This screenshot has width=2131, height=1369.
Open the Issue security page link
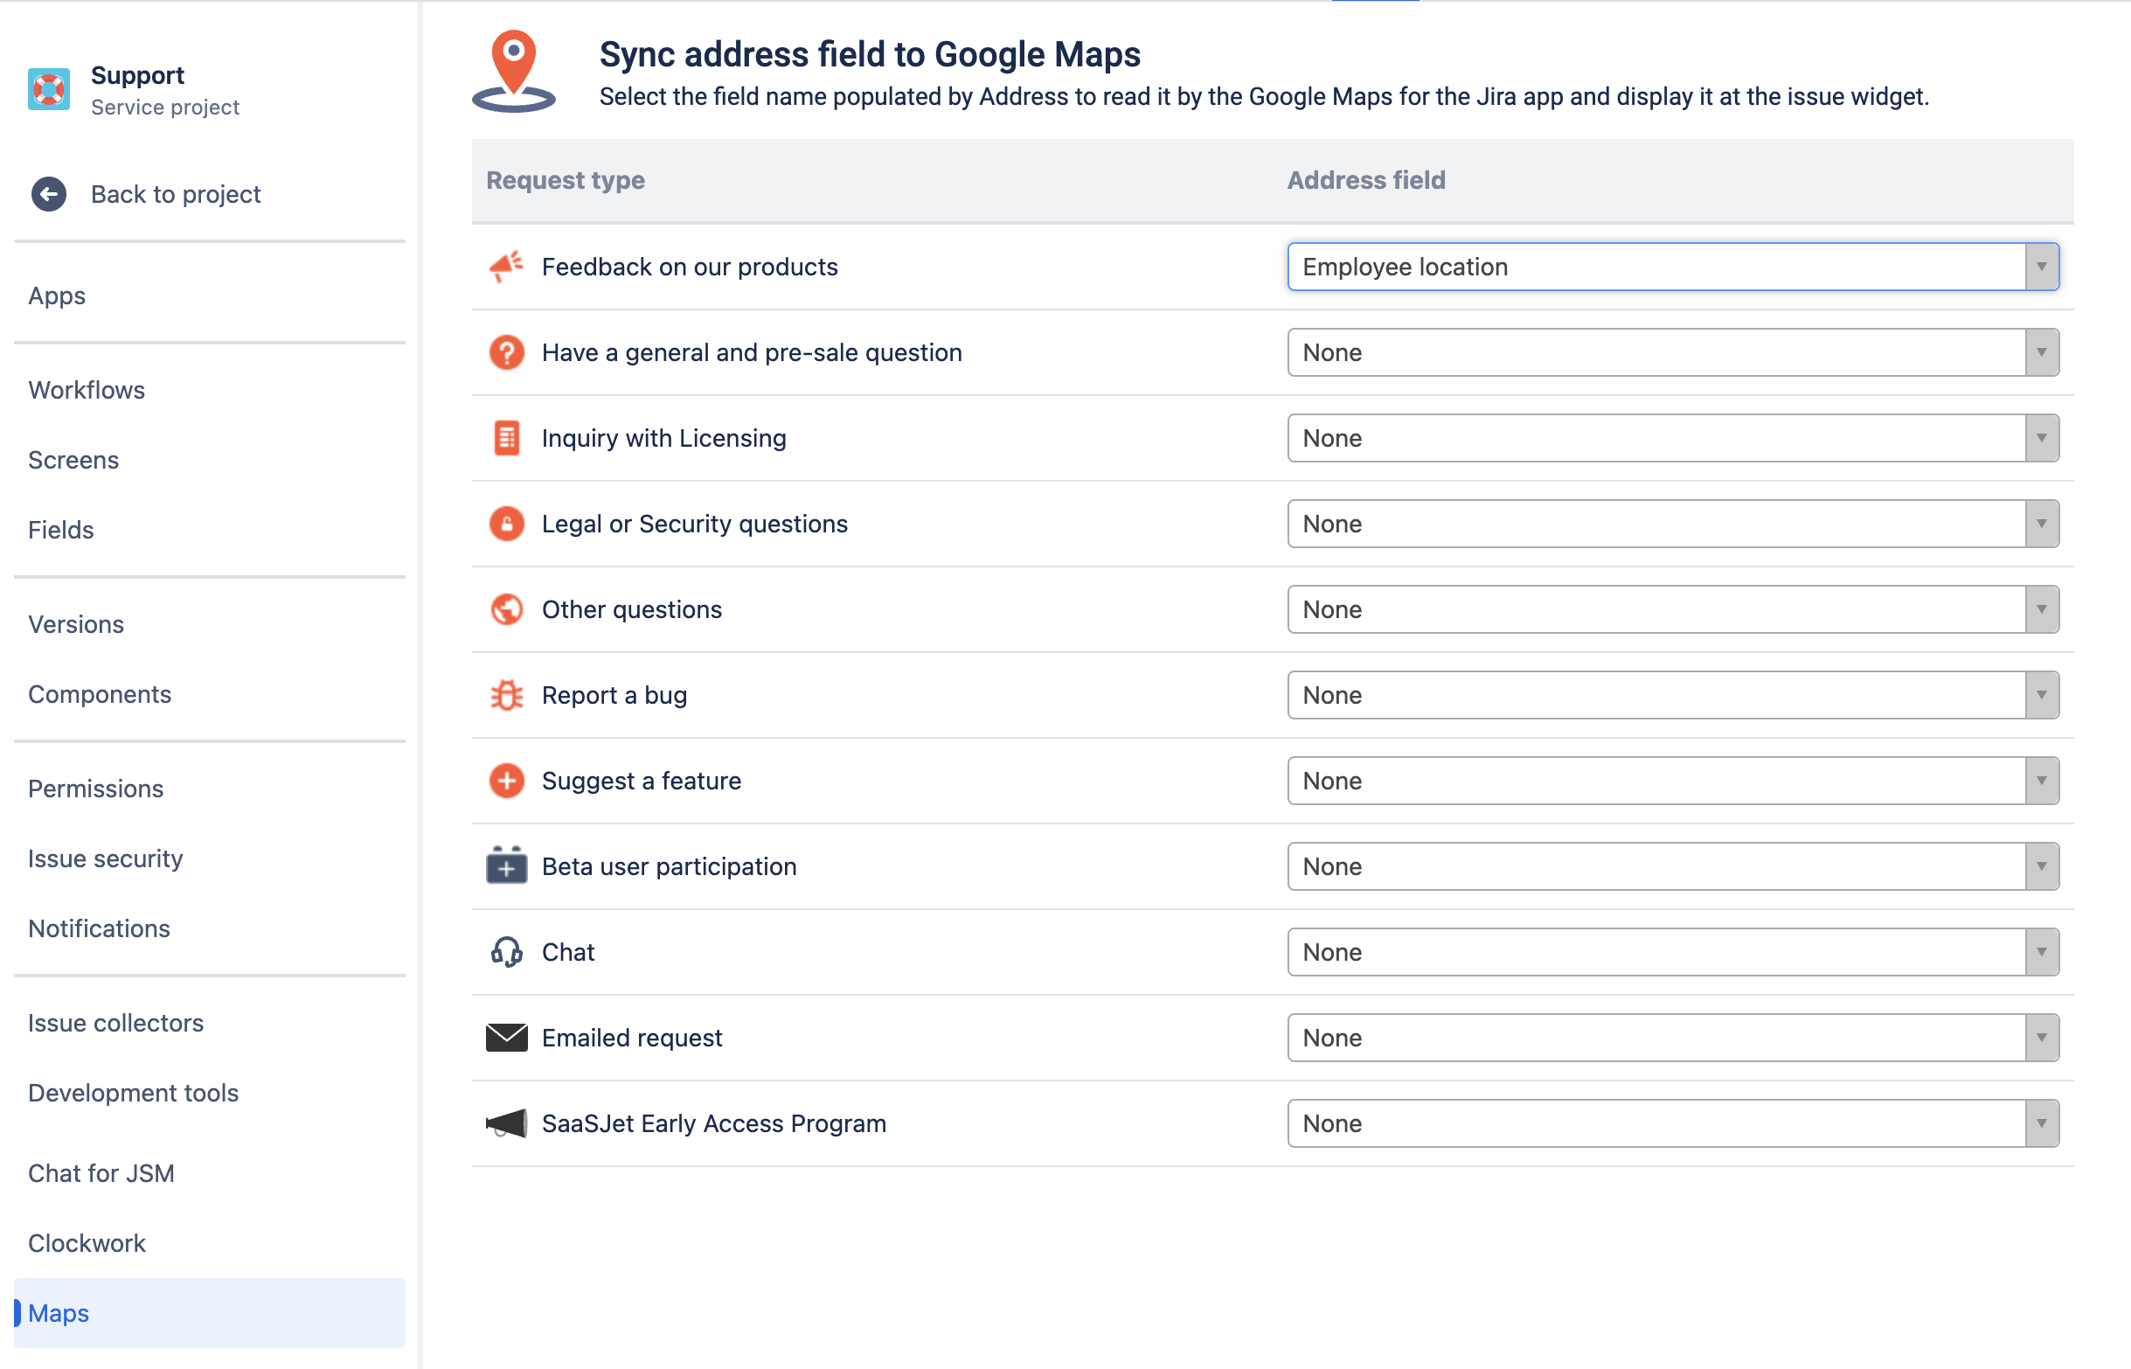105,858
